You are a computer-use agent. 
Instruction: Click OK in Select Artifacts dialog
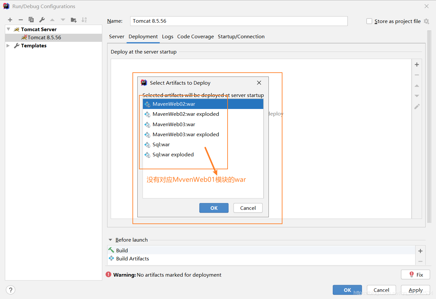pos(214,208)
